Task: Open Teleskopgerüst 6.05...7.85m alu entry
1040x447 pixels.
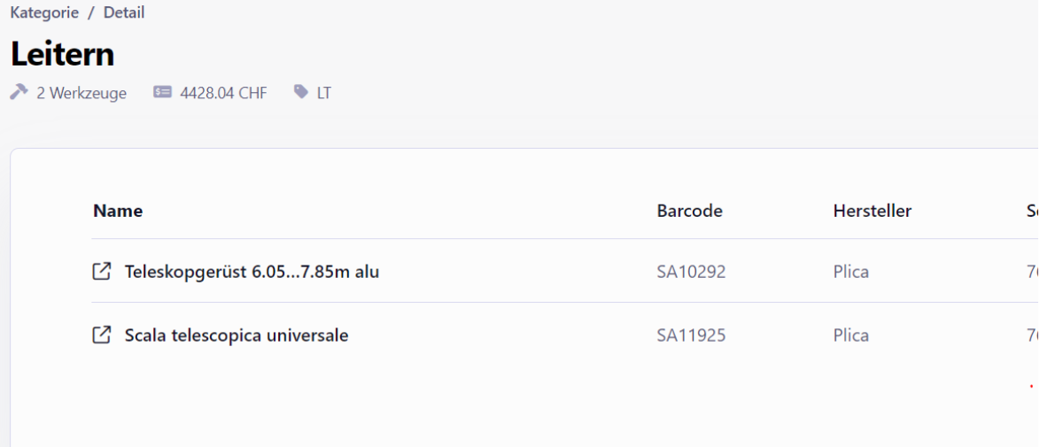Action: (252, 271)
